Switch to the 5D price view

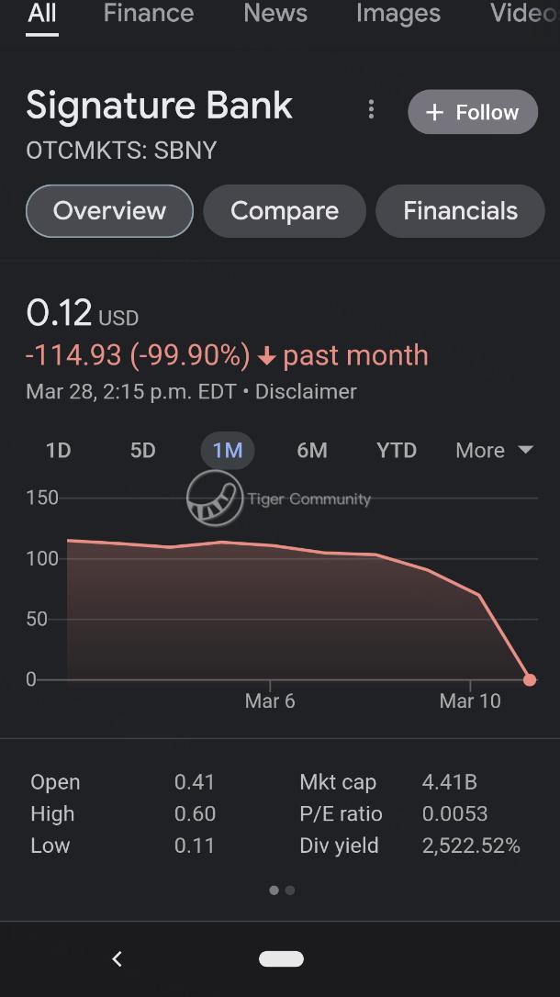tap(142, 451)
